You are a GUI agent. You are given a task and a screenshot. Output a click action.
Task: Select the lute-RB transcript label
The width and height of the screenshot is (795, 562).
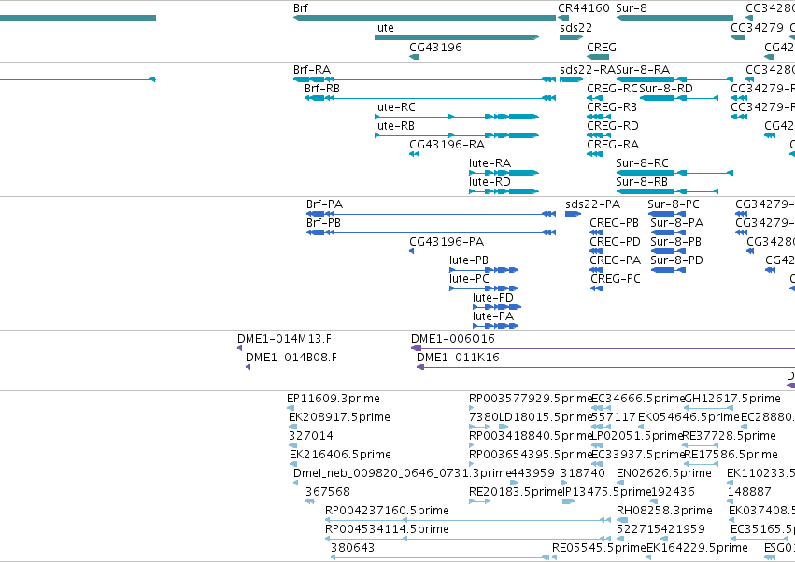pos(394,126)
